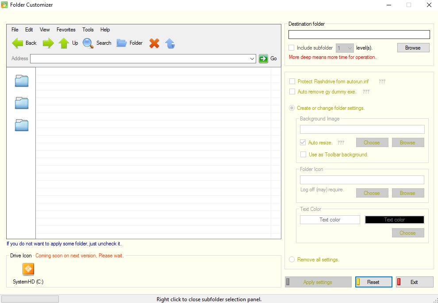Open Search with the magnifier icon

click(88, 43)
